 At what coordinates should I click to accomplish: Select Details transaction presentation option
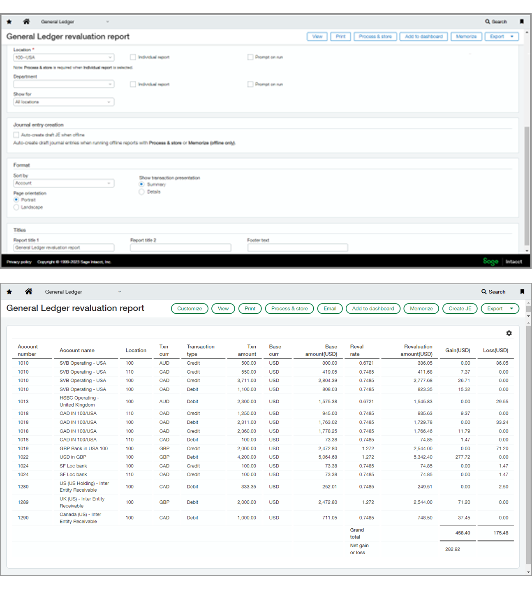(x=142, y=192)
